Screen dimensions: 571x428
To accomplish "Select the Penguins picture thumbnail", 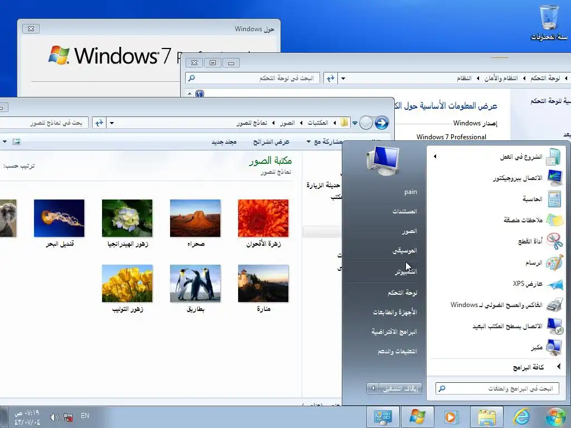I will [195, 284].
